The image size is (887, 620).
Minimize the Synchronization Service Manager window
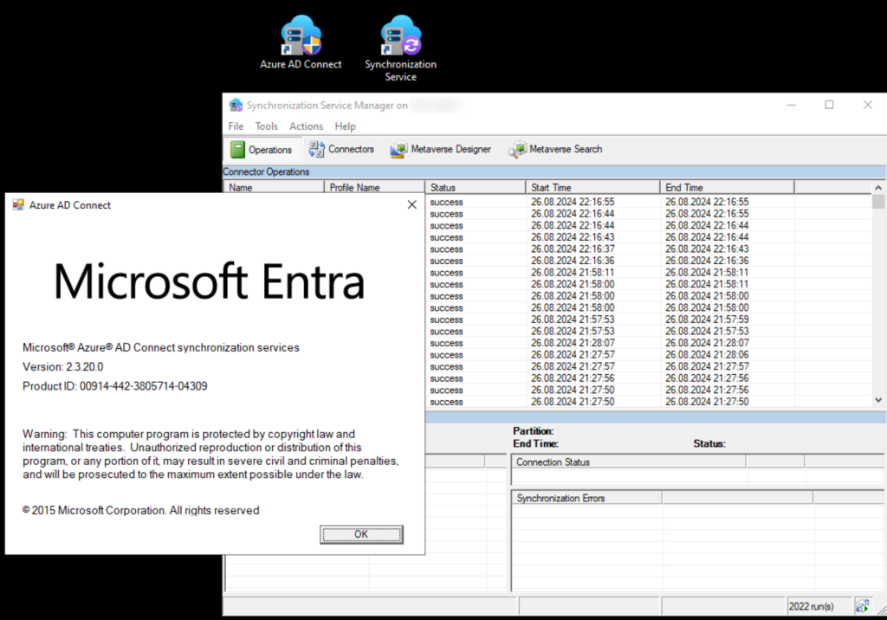pos(792,106)
